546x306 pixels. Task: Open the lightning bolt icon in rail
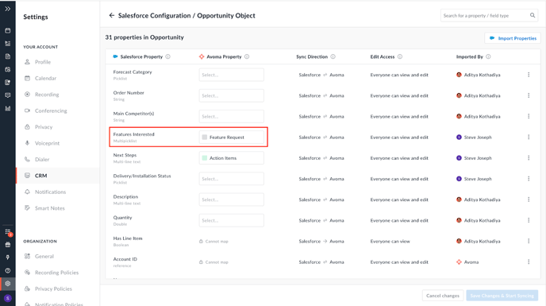8,258
